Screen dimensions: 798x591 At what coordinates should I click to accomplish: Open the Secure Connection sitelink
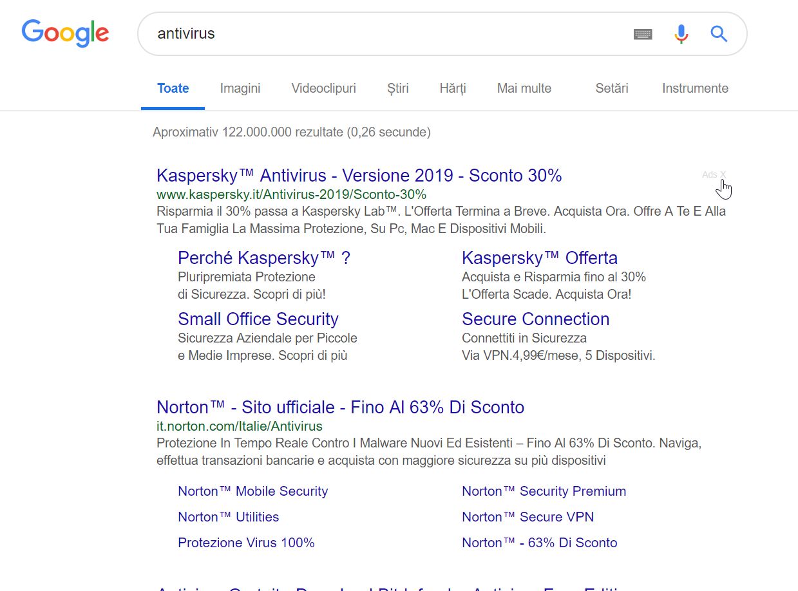[535, 319]
